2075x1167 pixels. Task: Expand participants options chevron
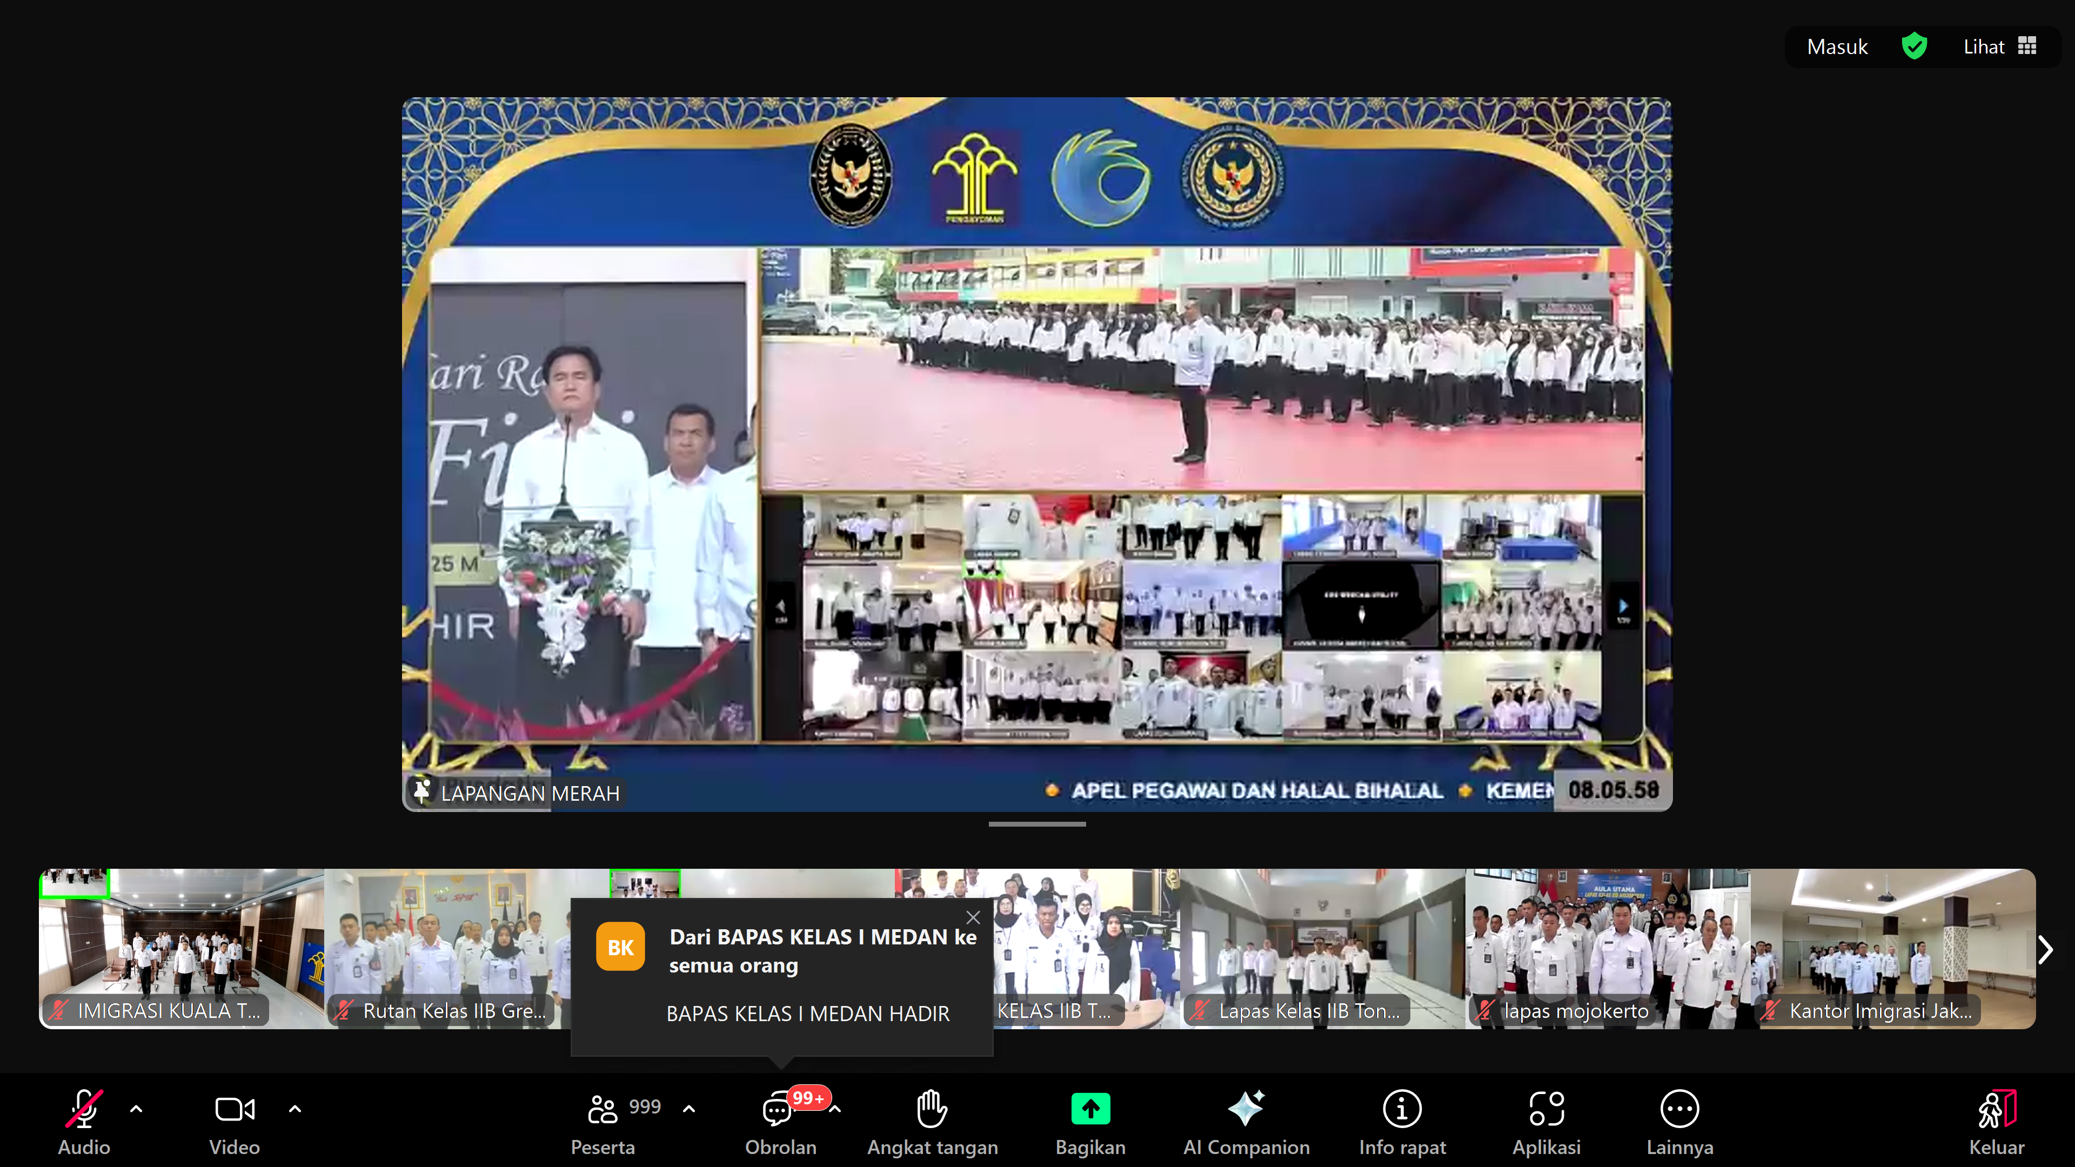coord(689,1109)
